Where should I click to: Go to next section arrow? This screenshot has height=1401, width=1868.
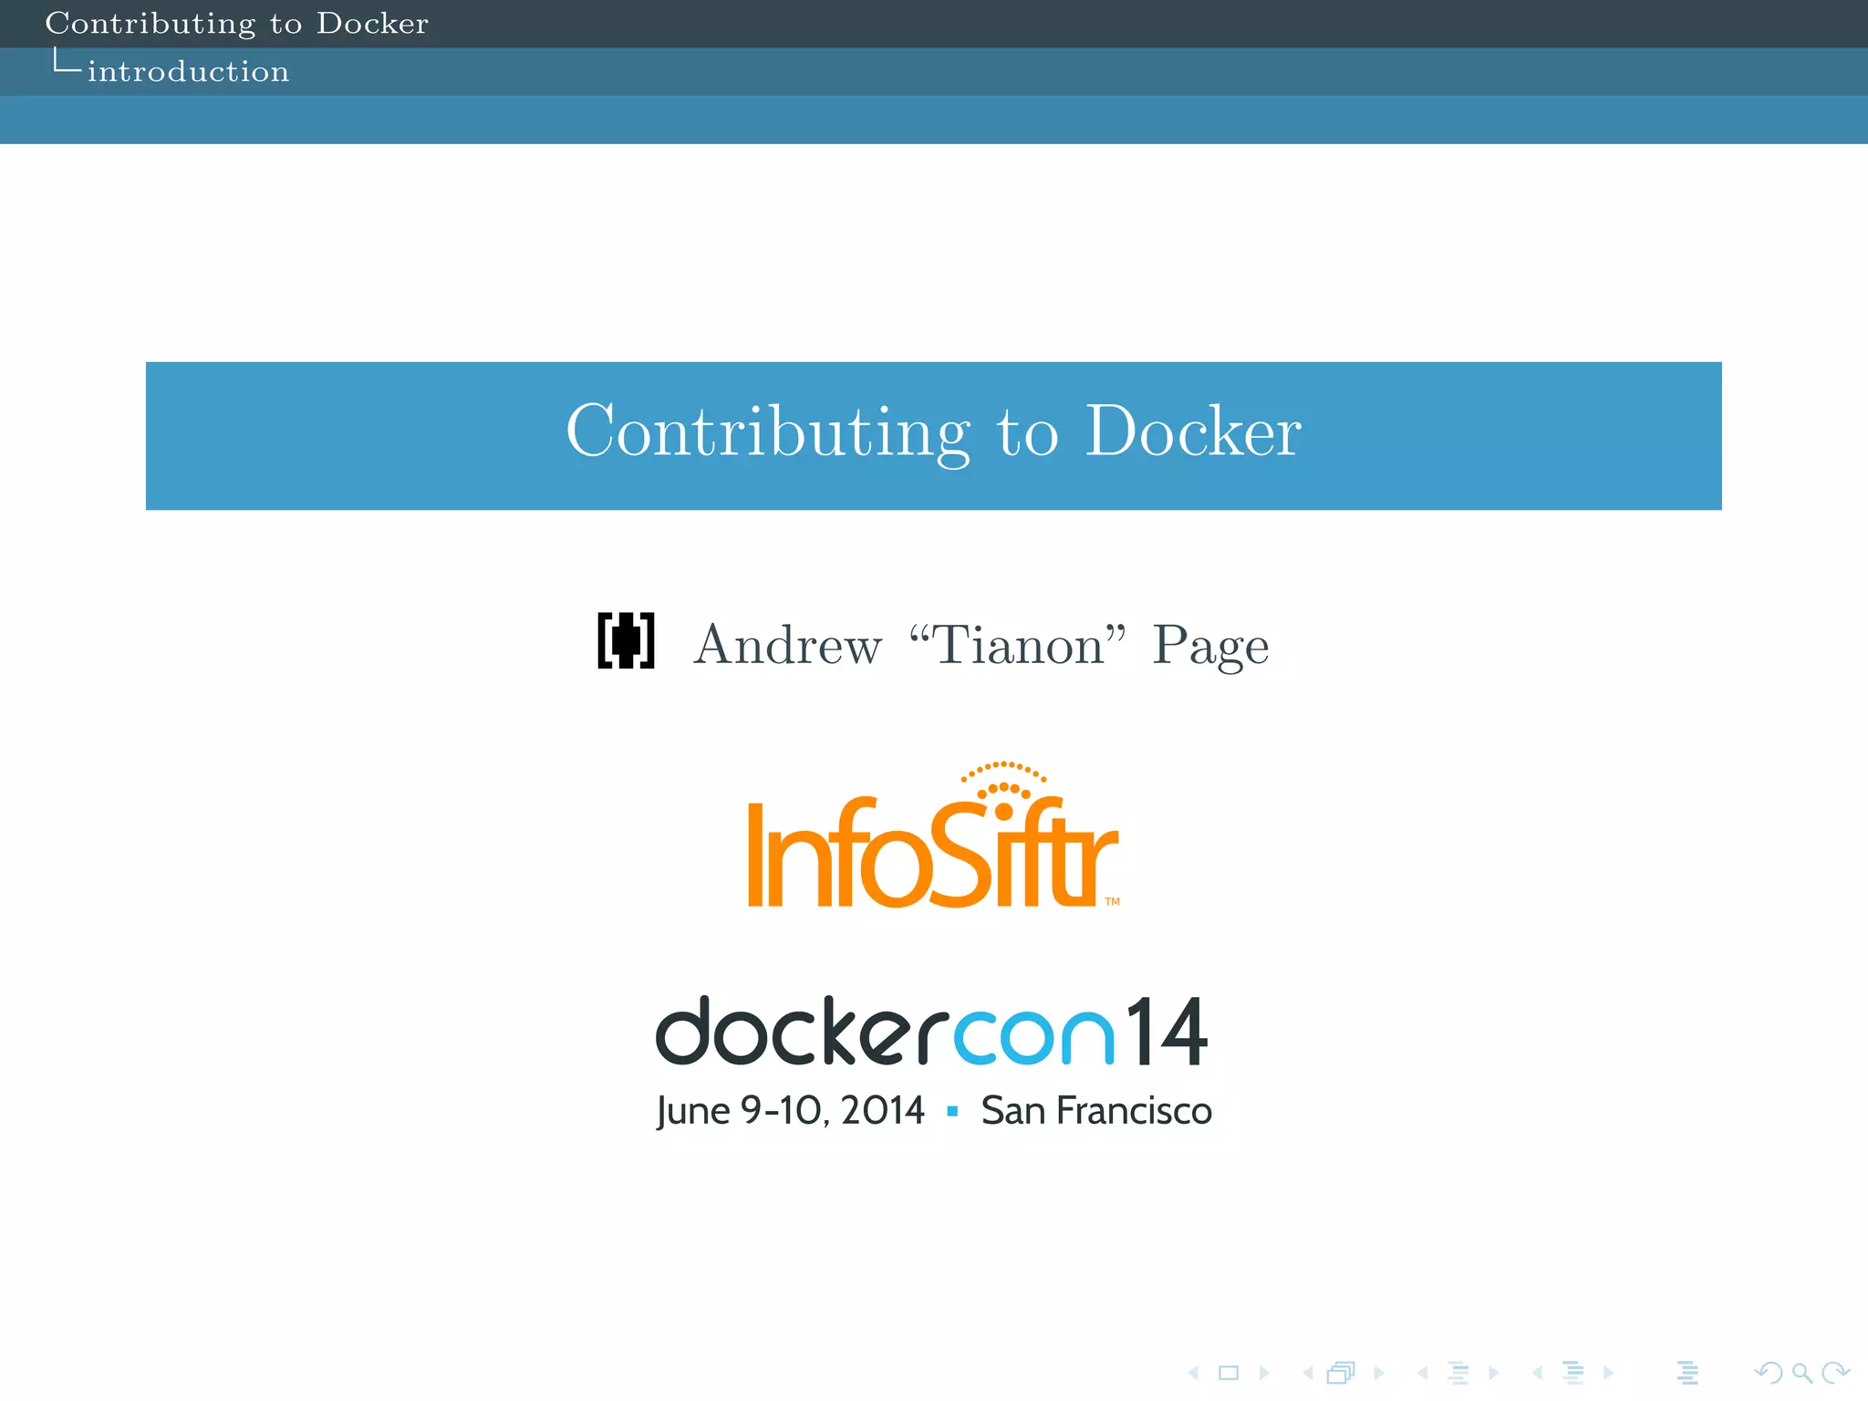[x=1608, y=1373]
